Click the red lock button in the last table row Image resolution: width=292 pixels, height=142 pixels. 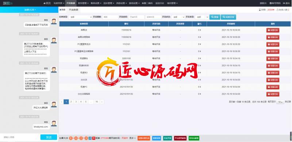click(273, 94)
